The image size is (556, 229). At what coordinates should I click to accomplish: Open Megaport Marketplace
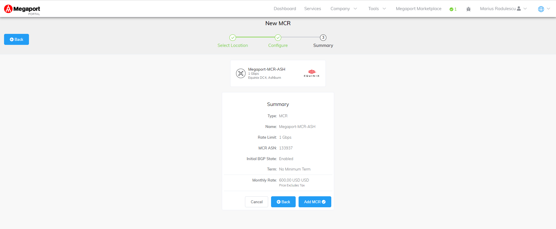419,9
